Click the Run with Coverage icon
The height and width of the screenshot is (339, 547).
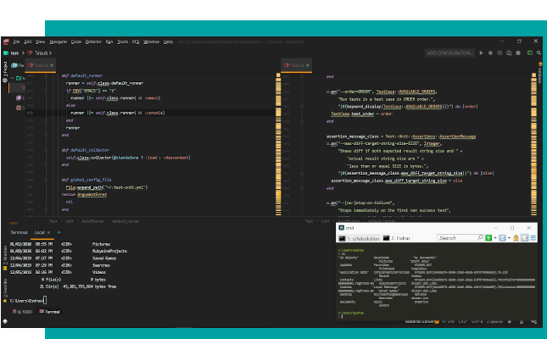pyautogui.click(x=500, y=53)
